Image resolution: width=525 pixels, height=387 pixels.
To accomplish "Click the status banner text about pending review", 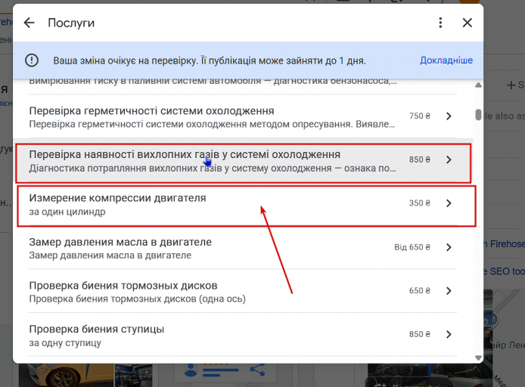I will click(x=210, y=60).
